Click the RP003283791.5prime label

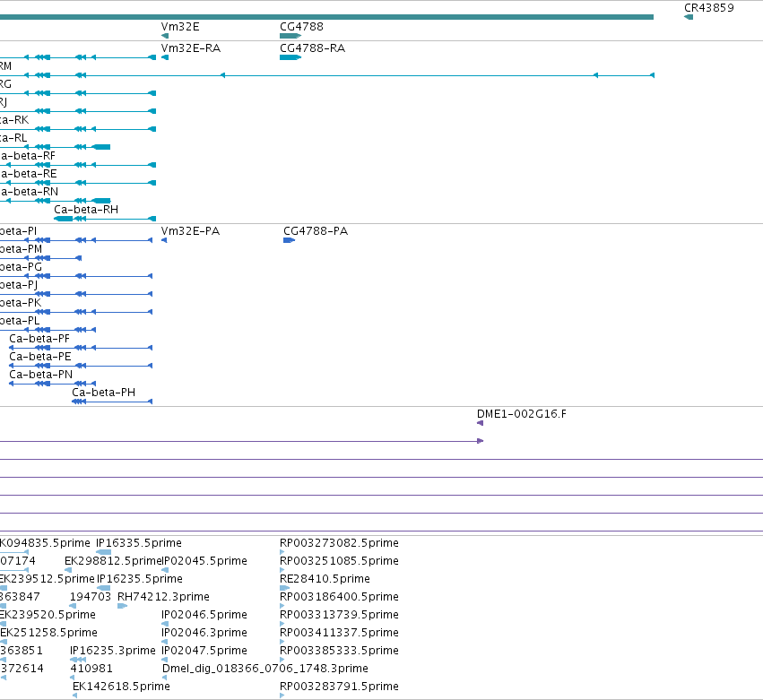click(x=339, y=687)
